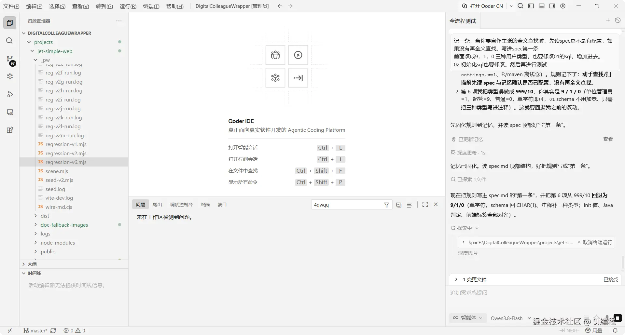625x335 pixels.
Task: Toggle secondary sidebar layout icon
Action: pyautogui.click(x=552, y=6)
